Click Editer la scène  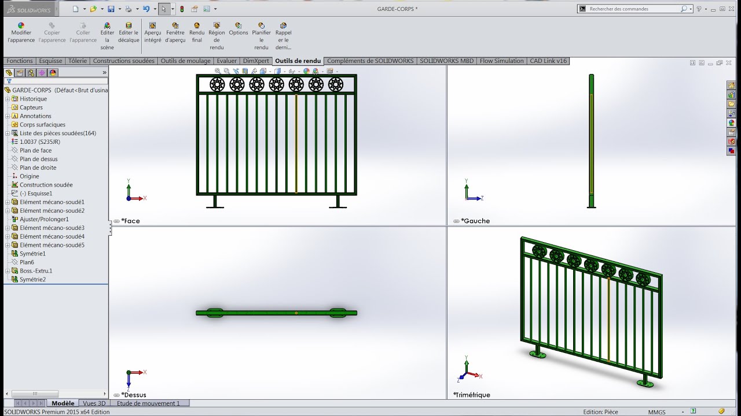(x=107, y=36)
